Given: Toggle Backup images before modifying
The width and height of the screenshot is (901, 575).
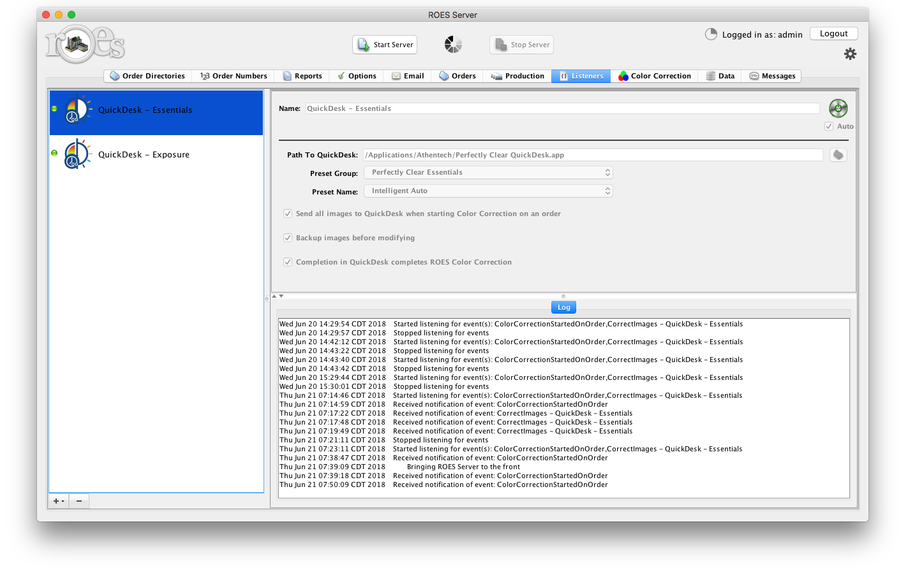Looking at the screenshot, I should tap(288, 238).
